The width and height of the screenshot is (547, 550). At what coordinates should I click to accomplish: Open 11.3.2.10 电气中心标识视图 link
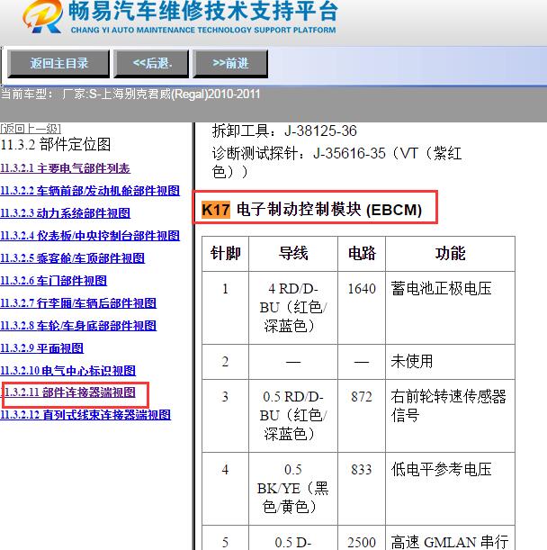67,370
